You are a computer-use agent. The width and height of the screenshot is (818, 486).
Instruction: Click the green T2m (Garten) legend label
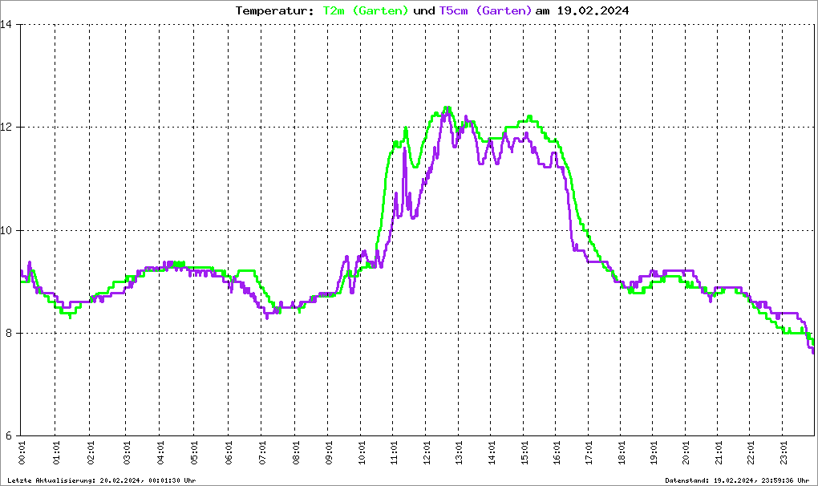pos(365,10)
